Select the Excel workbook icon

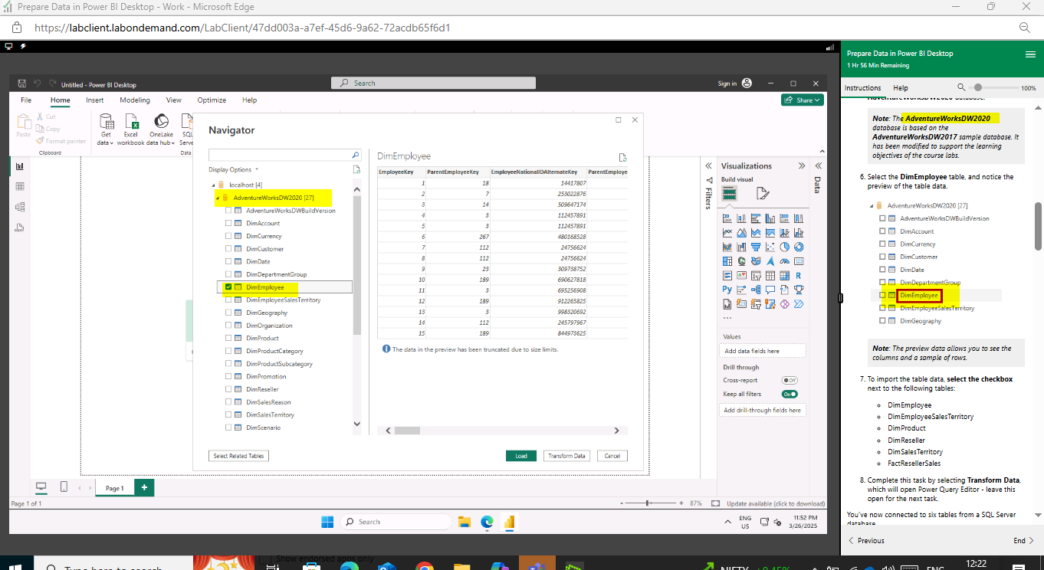tap(131, 129)
